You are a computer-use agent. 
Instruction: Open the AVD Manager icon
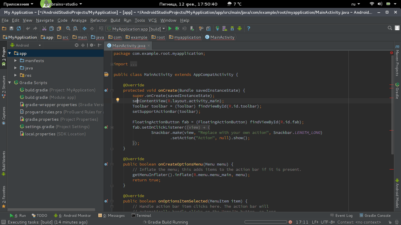point(225,28)
